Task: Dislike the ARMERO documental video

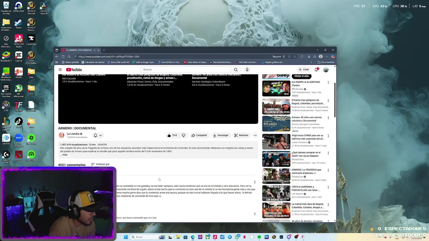Action: 183,135
